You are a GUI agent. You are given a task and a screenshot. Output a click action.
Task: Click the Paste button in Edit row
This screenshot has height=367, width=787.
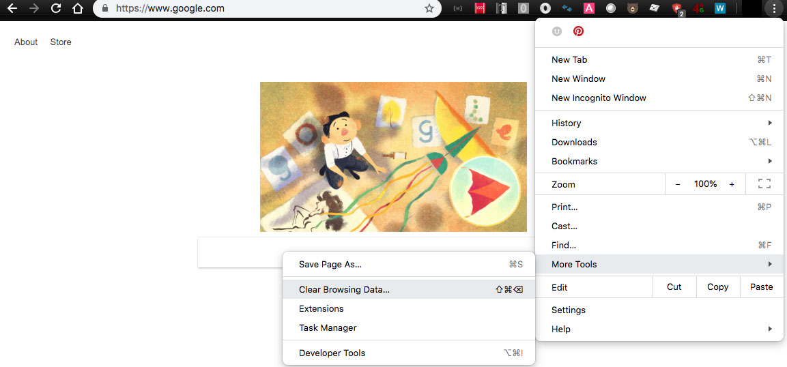click(761, 287)
